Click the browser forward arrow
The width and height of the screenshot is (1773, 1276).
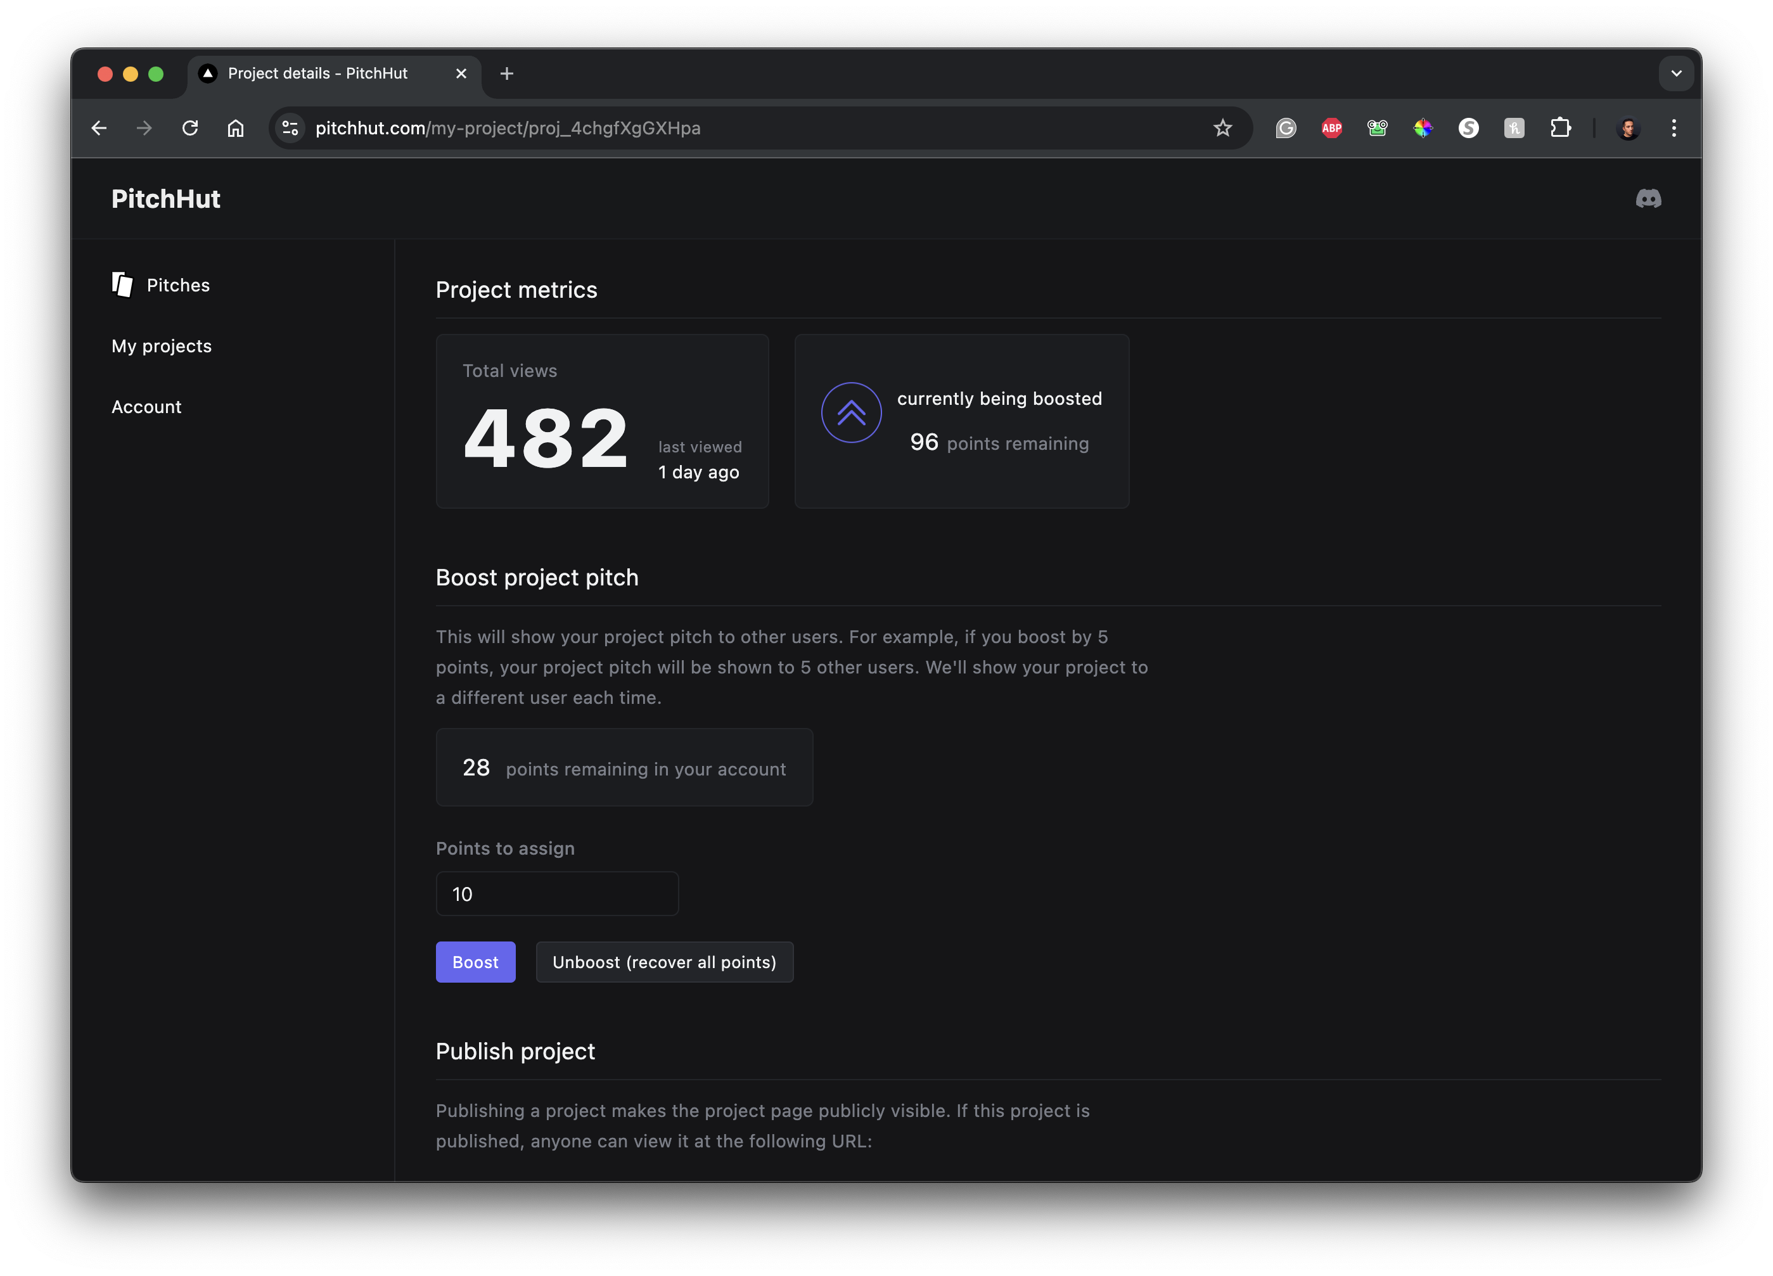[x=144, y=128]
